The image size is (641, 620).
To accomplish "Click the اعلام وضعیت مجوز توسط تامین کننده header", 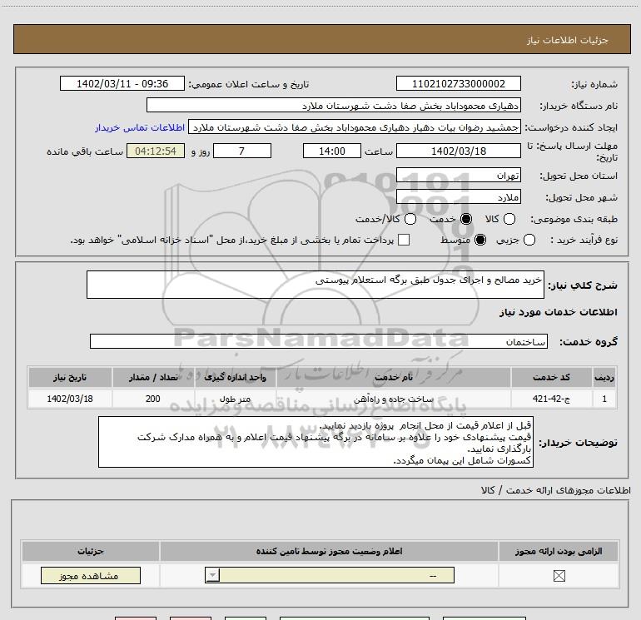I will (x=329, y=551).
